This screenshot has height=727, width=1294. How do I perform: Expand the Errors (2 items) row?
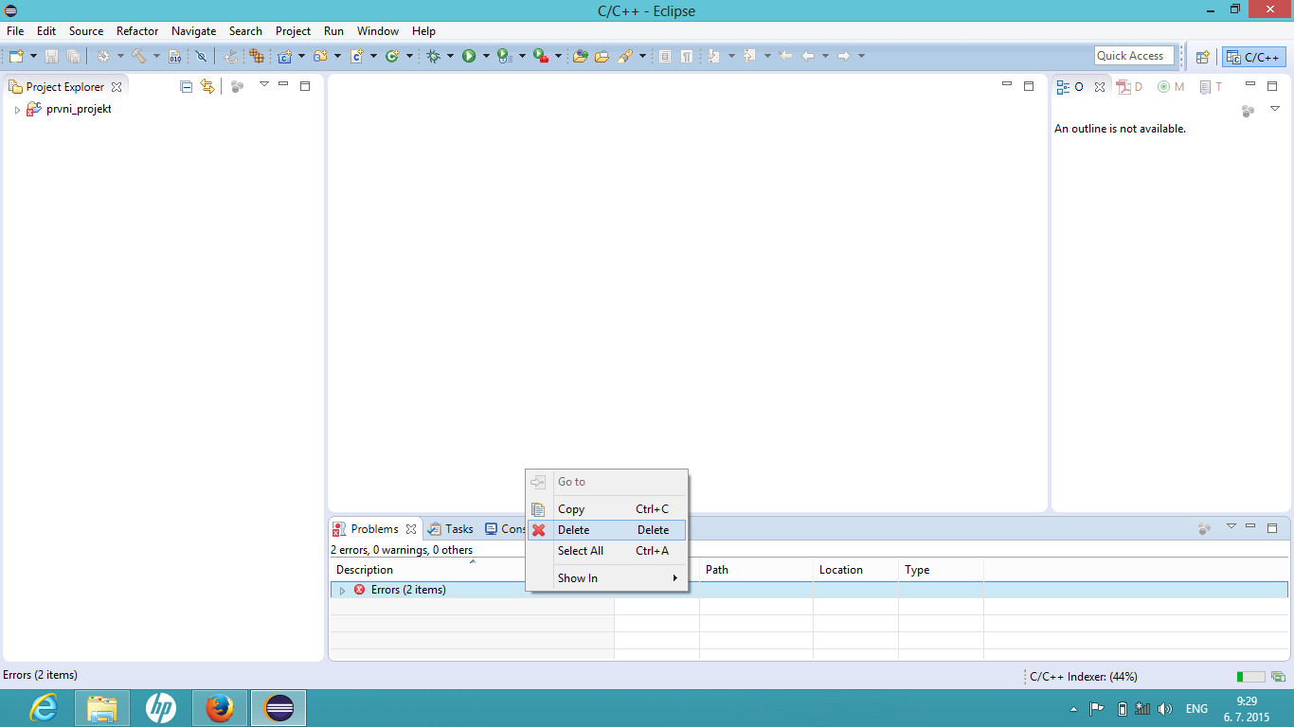coord(342,591)
